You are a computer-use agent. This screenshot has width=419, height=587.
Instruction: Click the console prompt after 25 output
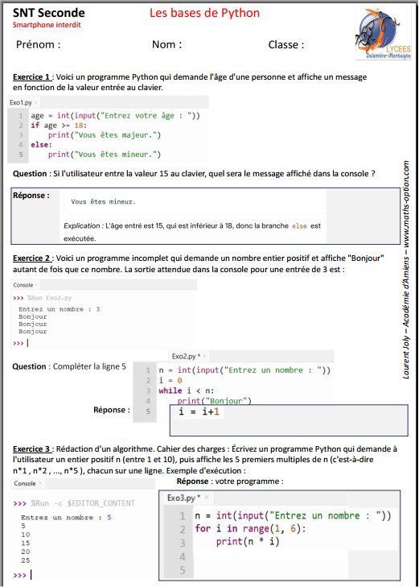coord(23,575)
